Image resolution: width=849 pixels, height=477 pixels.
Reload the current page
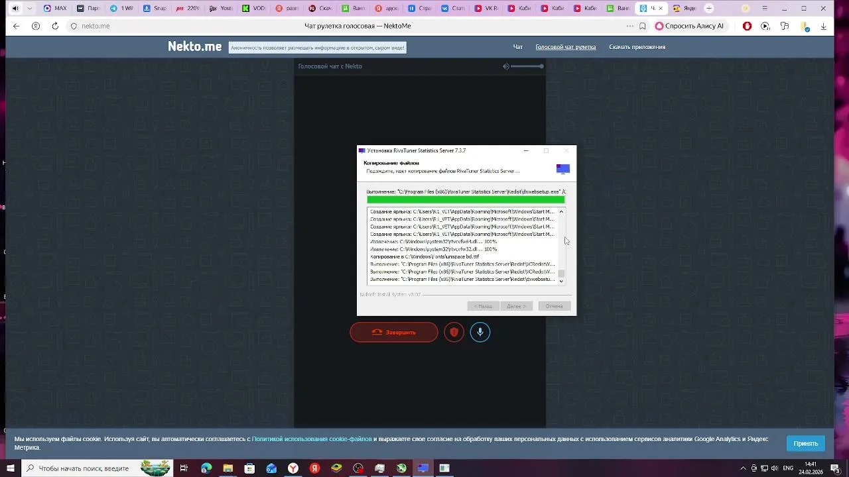[55, 26]
